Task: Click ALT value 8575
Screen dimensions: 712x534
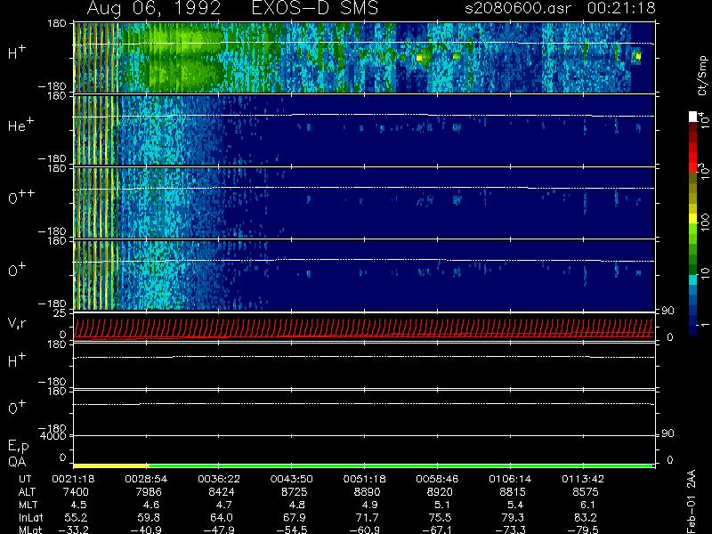Action: coord(587,492)
